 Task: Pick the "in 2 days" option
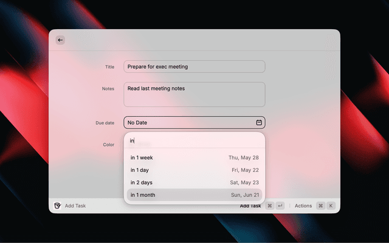coord(194,182)
